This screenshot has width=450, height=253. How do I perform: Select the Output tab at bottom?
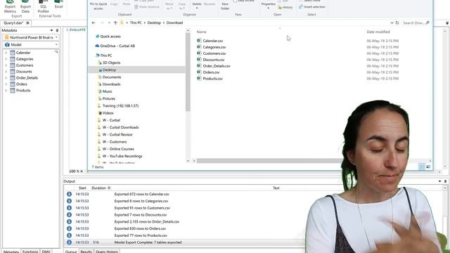[71, 252]
